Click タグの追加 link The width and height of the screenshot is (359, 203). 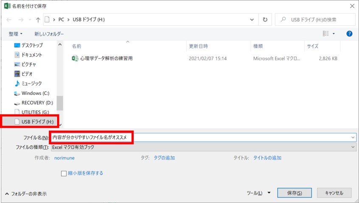pyautogui.click(x=164, y=158)
